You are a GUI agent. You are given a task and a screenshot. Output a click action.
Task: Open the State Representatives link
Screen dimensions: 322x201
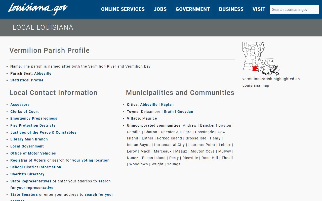click(31, 181)
